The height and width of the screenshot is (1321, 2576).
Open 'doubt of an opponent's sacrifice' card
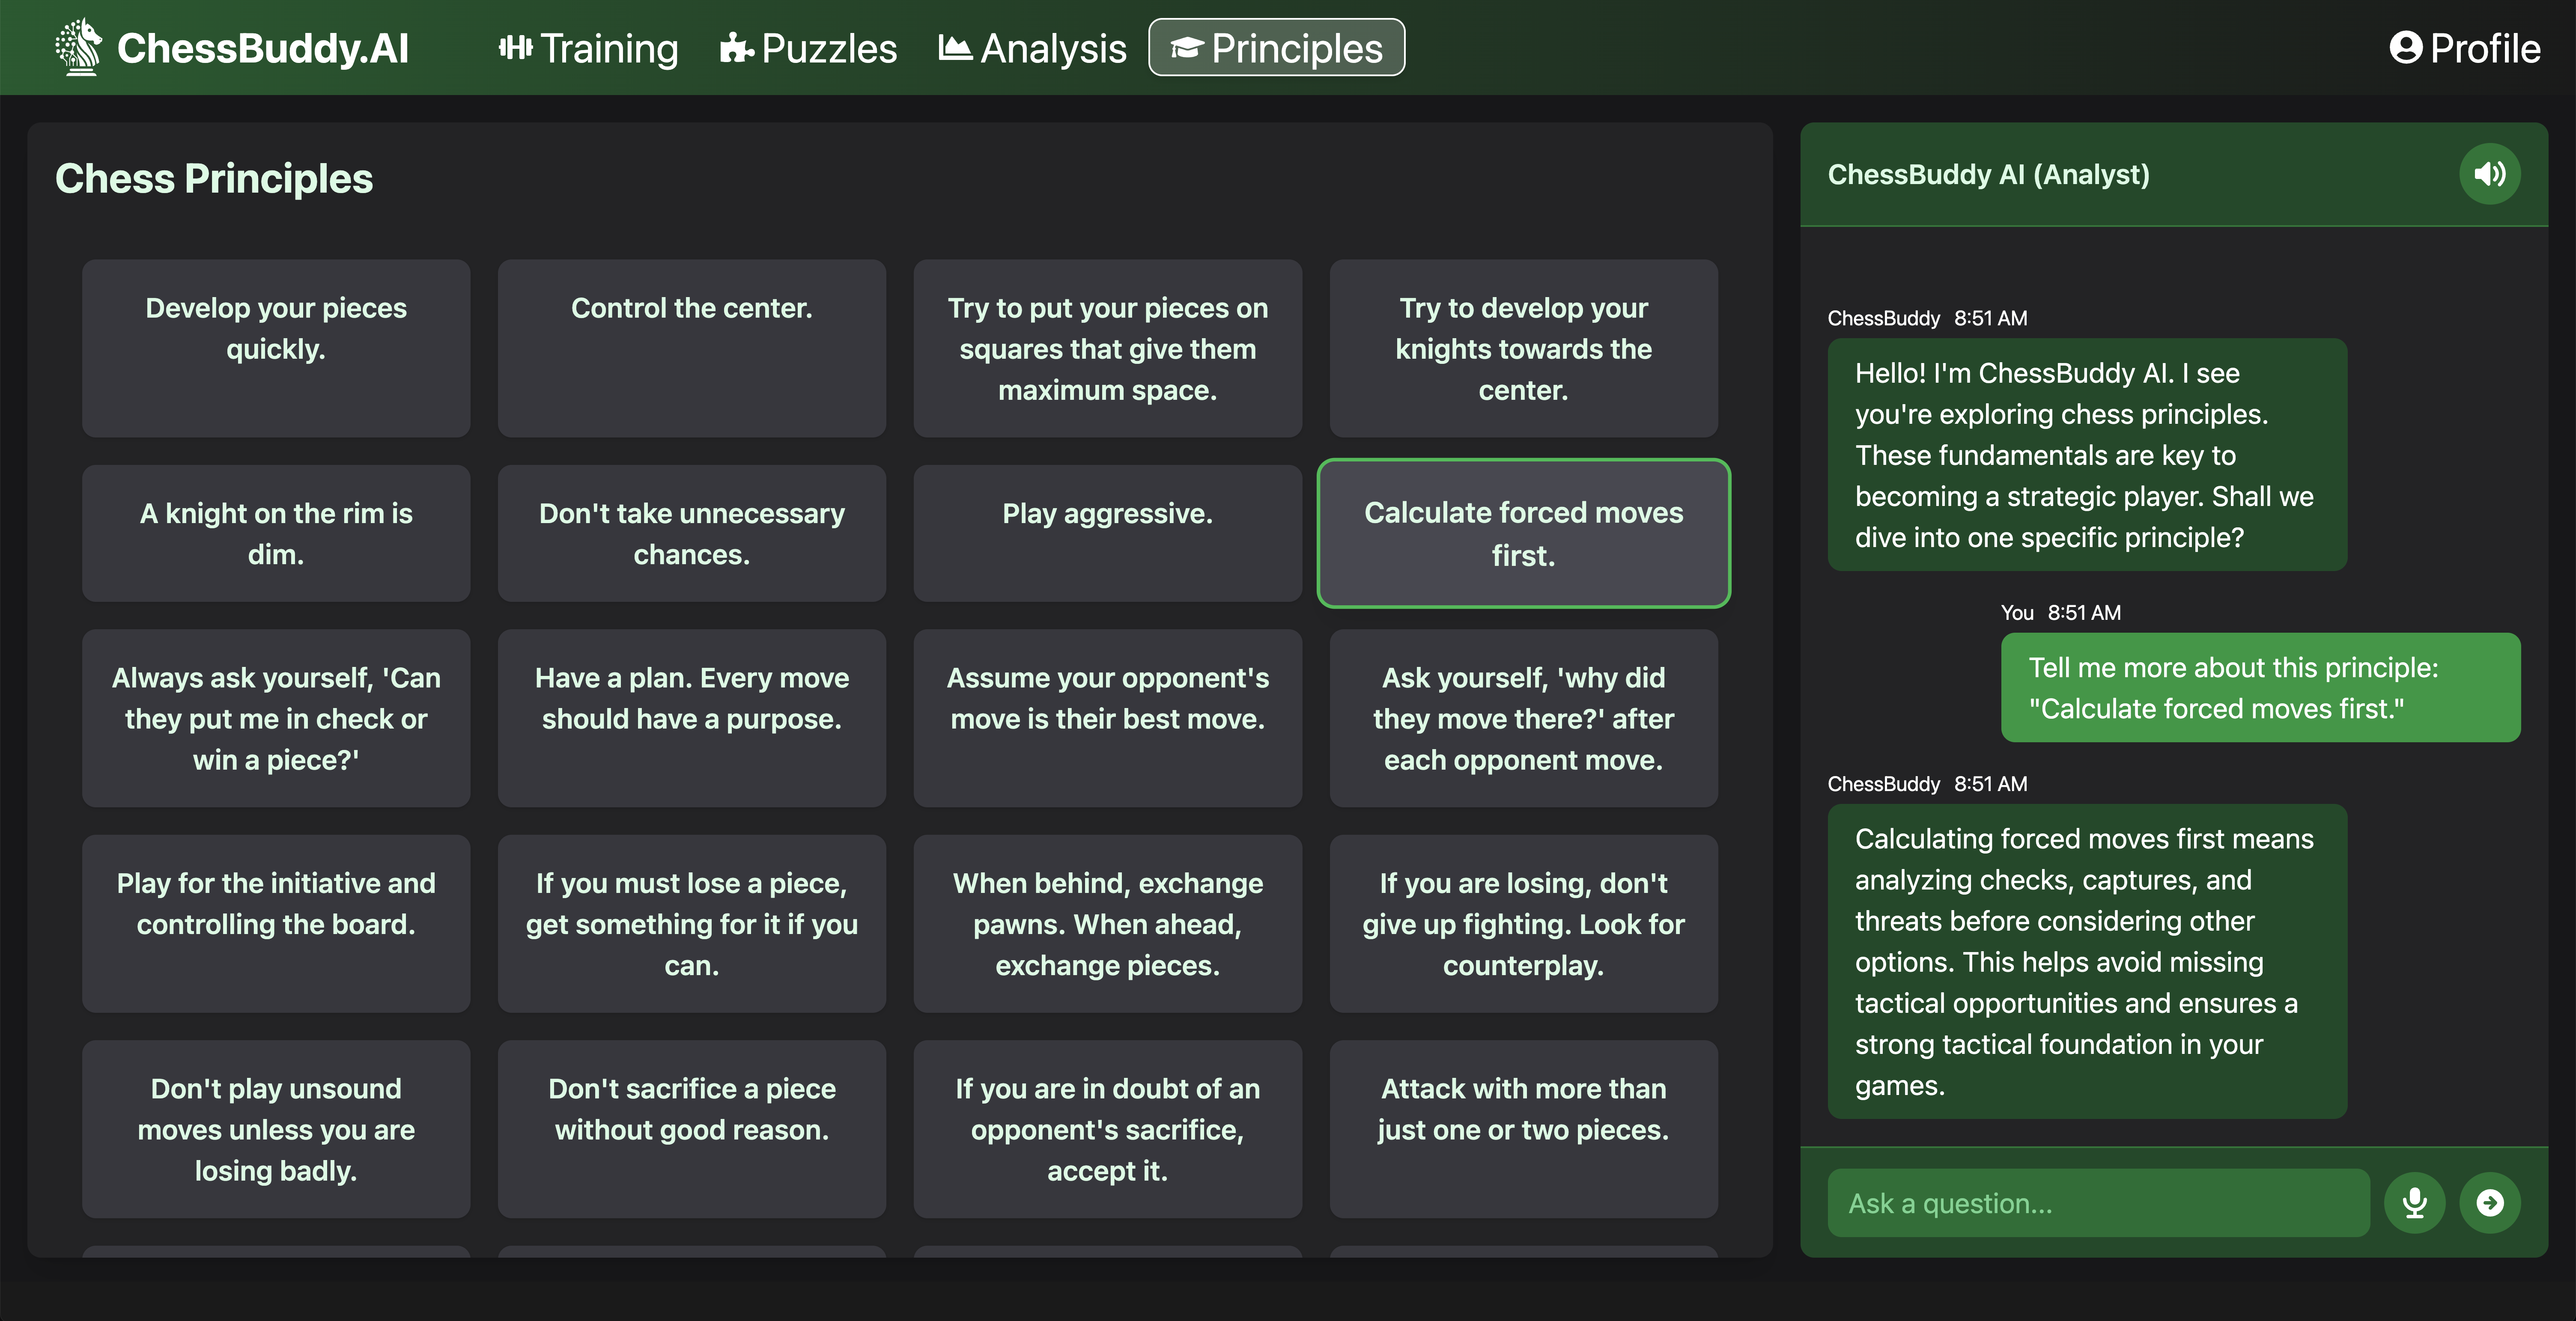[x=1108, y=1129]
